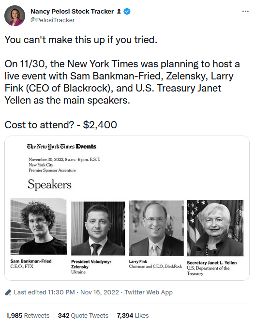Click the Nov 16, 2022 date

100,292
